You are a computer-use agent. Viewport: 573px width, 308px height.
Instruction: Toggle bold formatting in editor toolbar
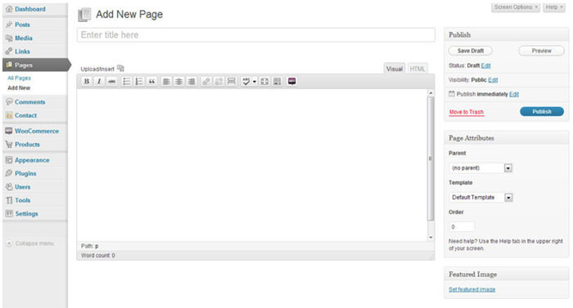tap(87, 82)
